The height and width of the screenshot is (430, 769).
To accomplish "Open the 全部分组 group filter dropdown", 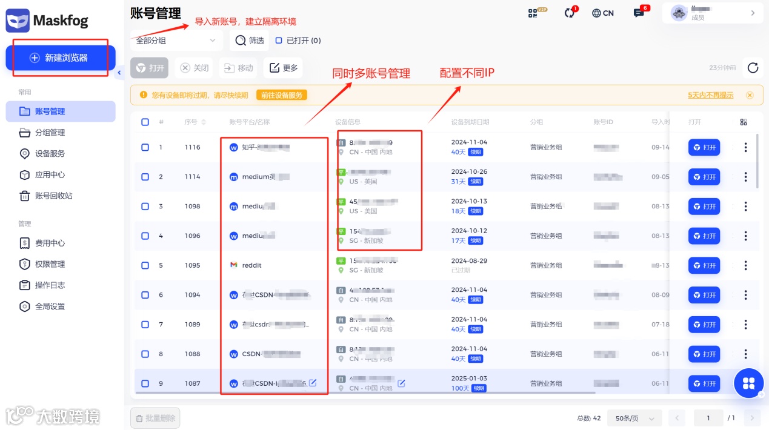I will [176, 40].
